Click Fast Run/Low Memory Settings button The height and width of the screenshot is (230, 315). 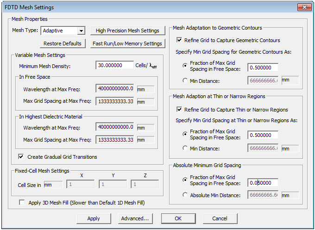(x=127, y=44)
